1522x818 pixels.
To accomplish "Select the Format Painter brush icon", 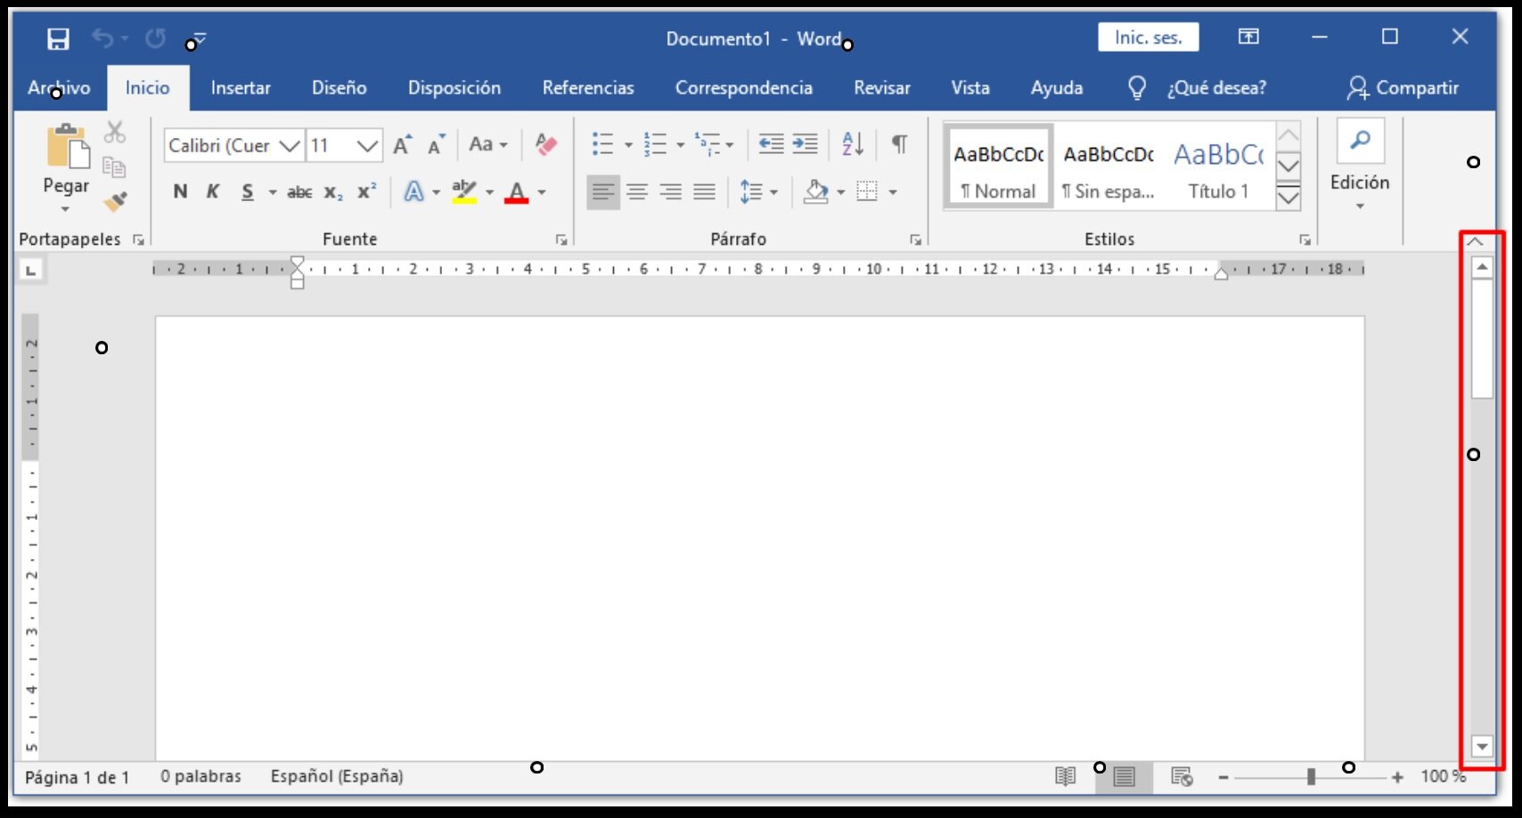I will point(115,202).
